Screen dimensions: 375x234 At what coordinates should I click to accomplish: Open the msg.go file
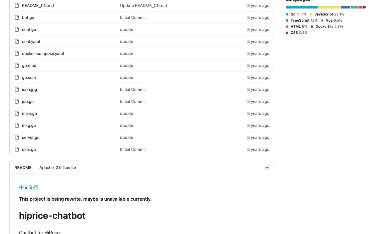[x=29, y=125]
